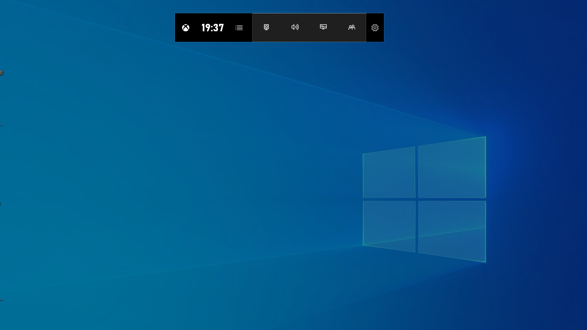Open Game Bar settings gear
This screenshot has height=330, width=587.
(375, 28)
